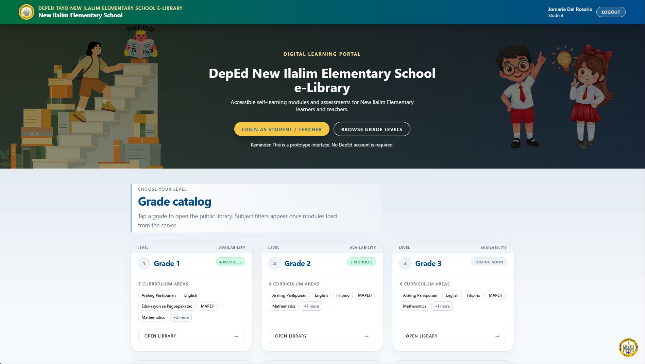Open library for Grade 1

click(191, 336)
